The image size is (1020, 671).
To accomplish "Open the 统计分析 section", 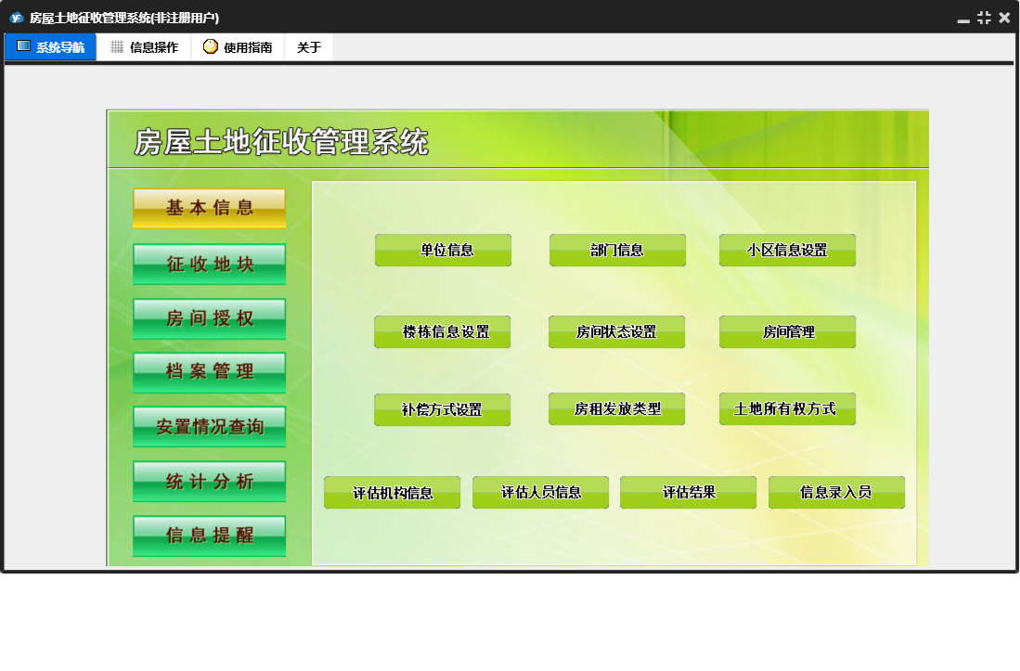I will pos(210,482).
